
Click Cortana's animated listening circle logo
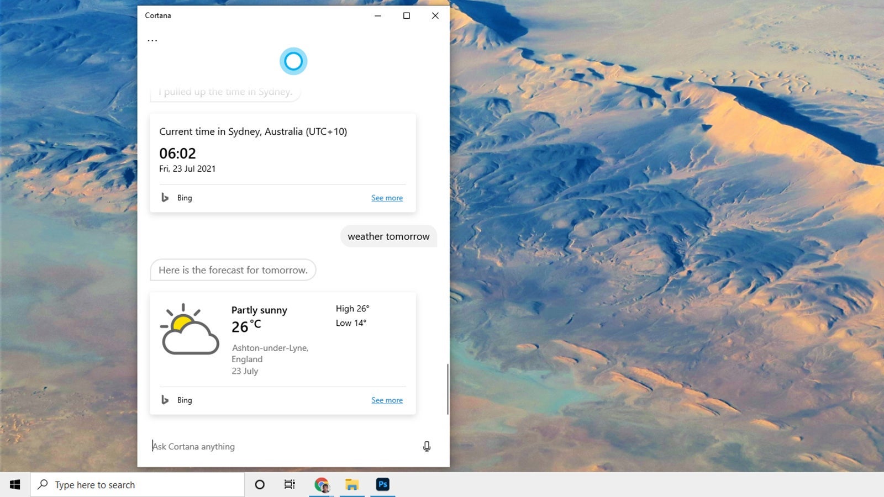coord(293,61)
